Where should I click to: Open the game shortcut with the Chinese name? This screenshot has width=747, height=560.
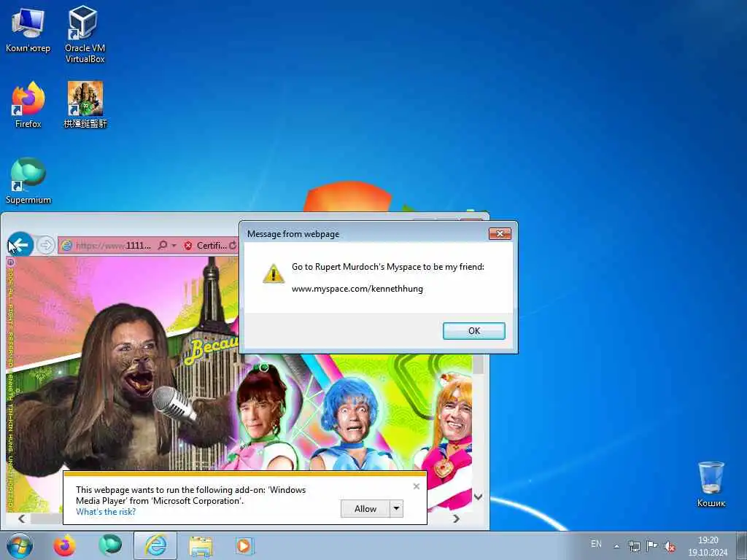pyautogui.click(x=85, y=105)
